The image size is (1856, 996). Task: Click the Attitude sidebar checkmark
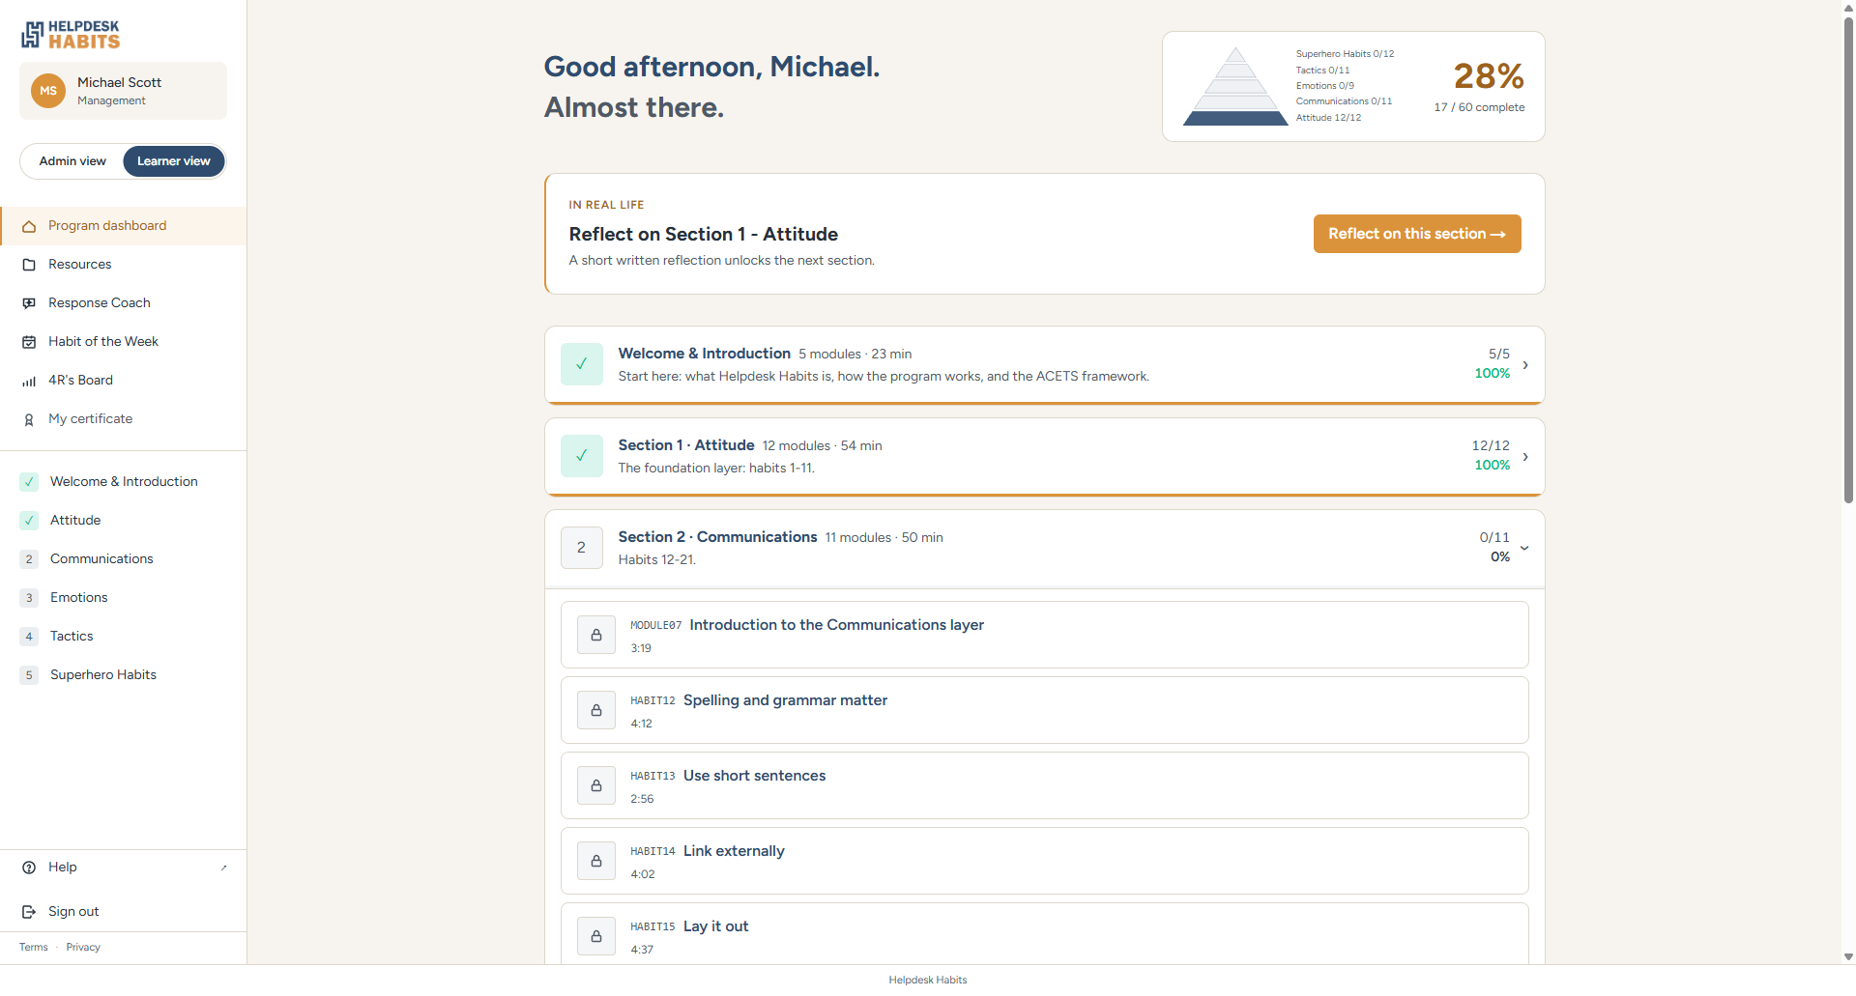29,521
